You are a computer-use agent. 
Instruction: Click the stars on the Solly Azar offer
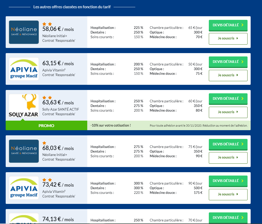(x=47, y=97)
